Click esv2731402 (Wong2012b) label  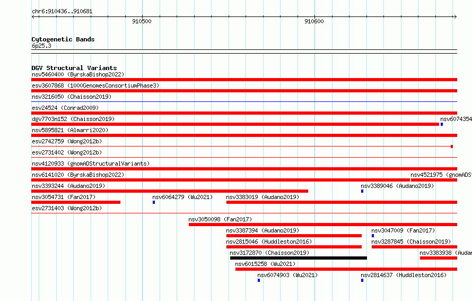tap(67, 152)
